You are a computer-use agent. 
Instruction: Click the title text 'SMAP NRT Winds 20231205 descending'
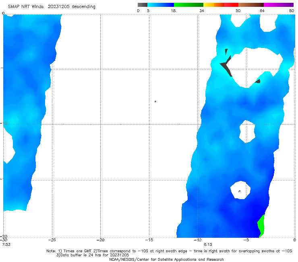coord(52,7)
